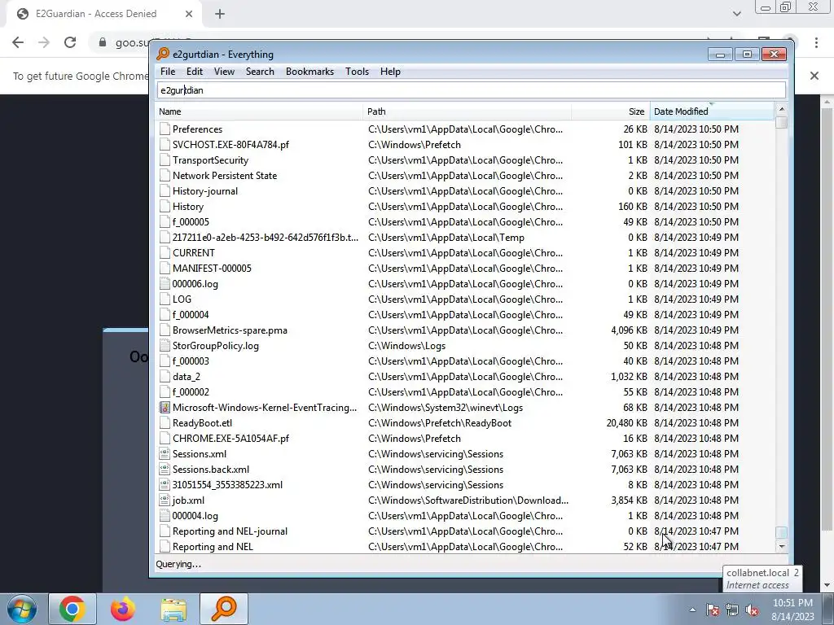Click the down arrow of results scrollbar
The image size is (834, 625).
[x=781, y=546]
